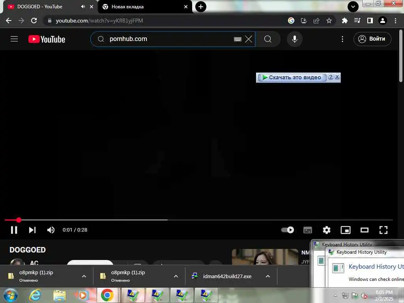The height and width of the screenshot is (303, 404).
Task: Click the Скачать это видео button
Action: tap(292, 77)
